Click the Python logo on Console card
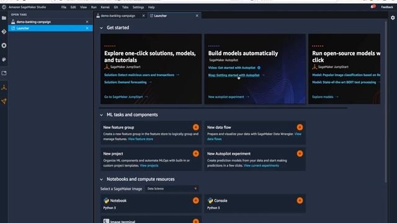397x223 pixels. [x=210, y=201]
